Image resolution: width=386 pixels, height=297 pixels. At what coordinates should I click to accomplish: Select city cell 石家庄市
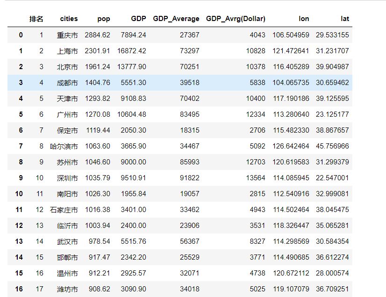64,210
